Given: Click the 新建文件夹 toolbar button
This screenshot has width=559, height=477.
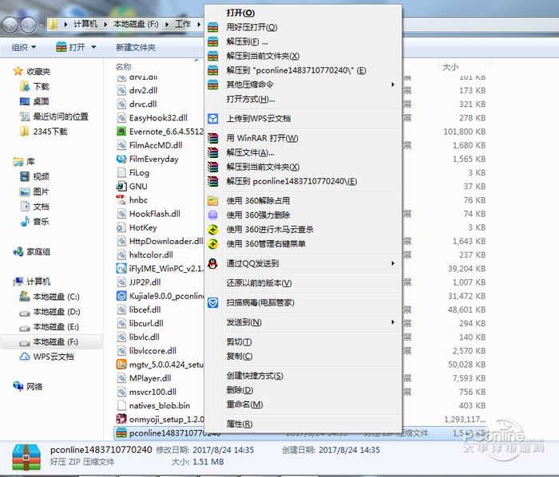Looking at the screenshot, I should pyautogui.click(x=136, y=47).
